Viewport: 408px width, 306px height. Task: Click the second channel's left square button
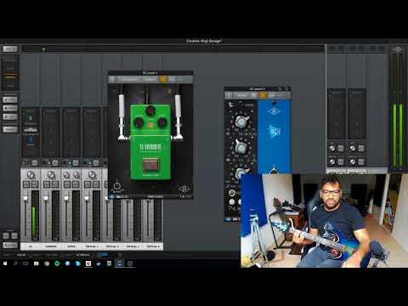(47, 184)
